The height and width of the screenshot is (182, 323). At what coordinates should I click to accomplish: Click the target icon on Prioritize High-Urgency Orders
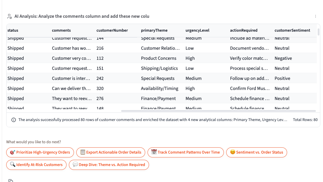pos(12,152)
